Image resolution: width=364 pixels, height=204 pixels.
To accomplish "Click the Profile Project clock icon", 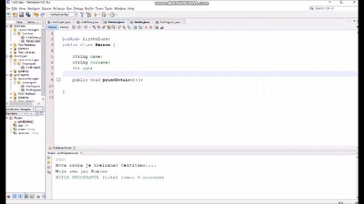I will point(113,15).
